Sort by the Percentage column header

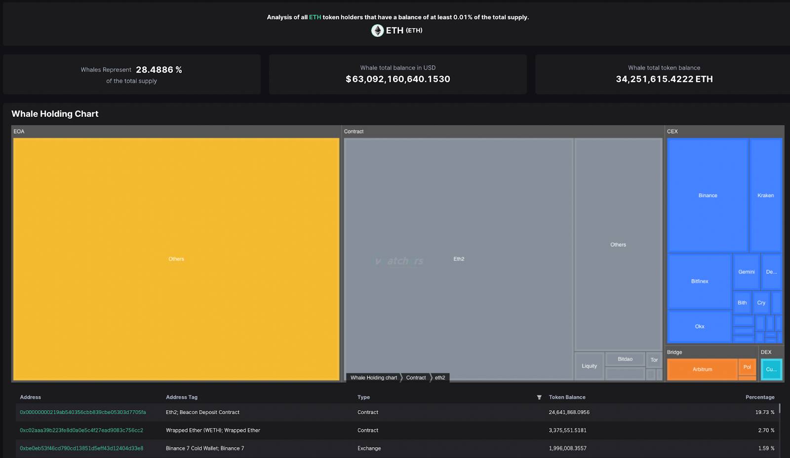[760, 397]
